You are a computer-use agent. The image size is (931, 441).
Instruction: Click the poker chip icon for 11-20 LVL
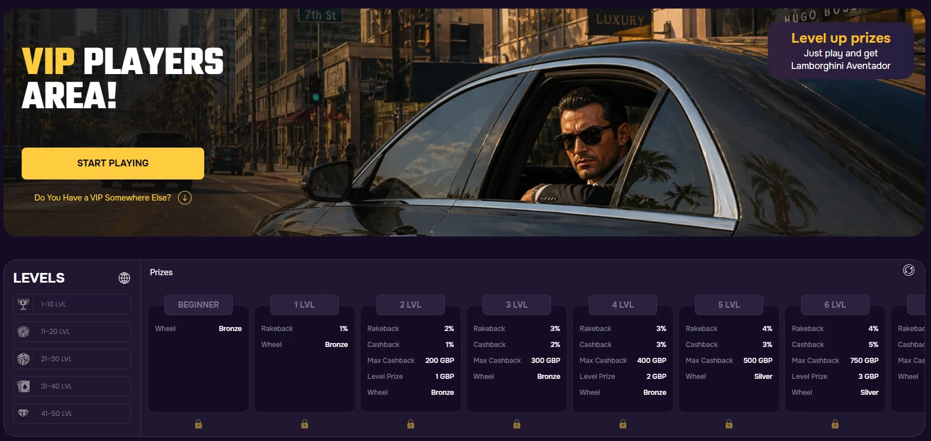click(x=23, y=332)
